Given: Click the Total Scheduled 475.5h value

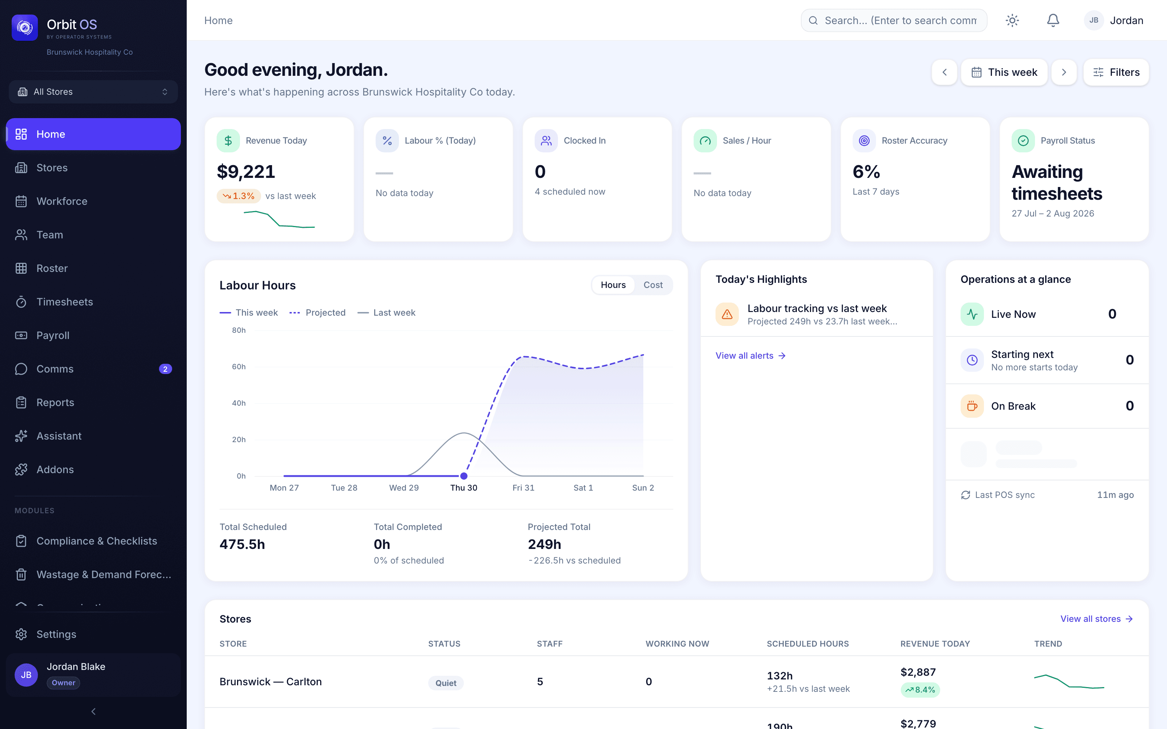Looking at the screenshot, I should coord(242,544).
